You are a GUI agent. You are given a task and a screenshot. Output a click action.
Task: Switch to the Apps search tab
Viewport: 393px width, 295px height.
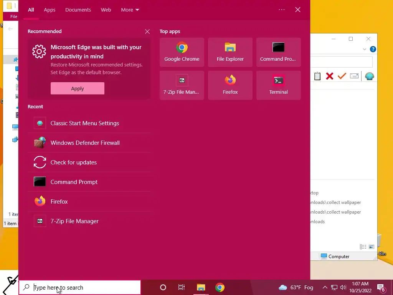pos(50,10)
